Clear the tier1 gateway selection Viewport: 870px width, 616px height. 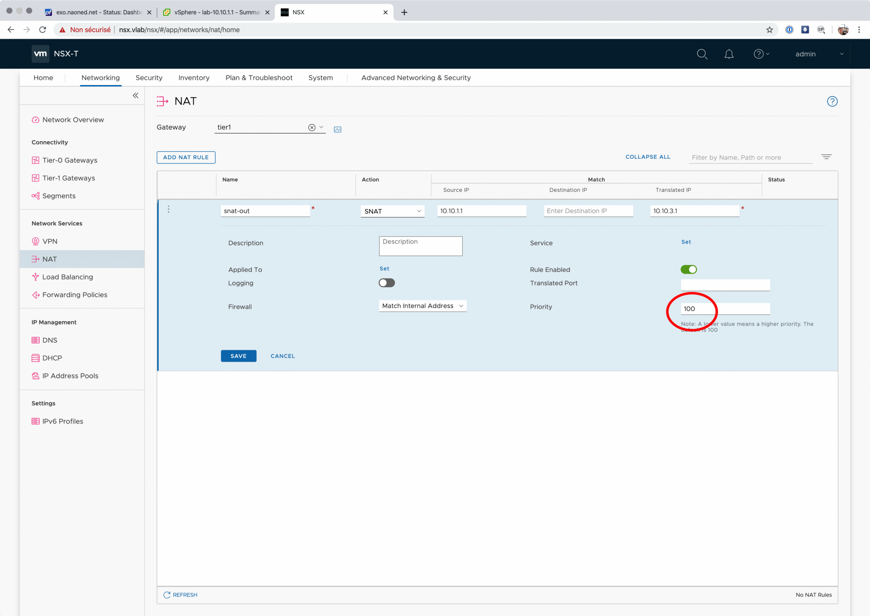click(x=312, y=127)
